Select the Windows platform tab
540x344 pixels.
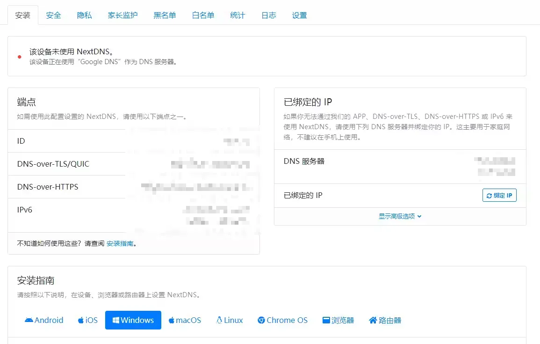133,320
